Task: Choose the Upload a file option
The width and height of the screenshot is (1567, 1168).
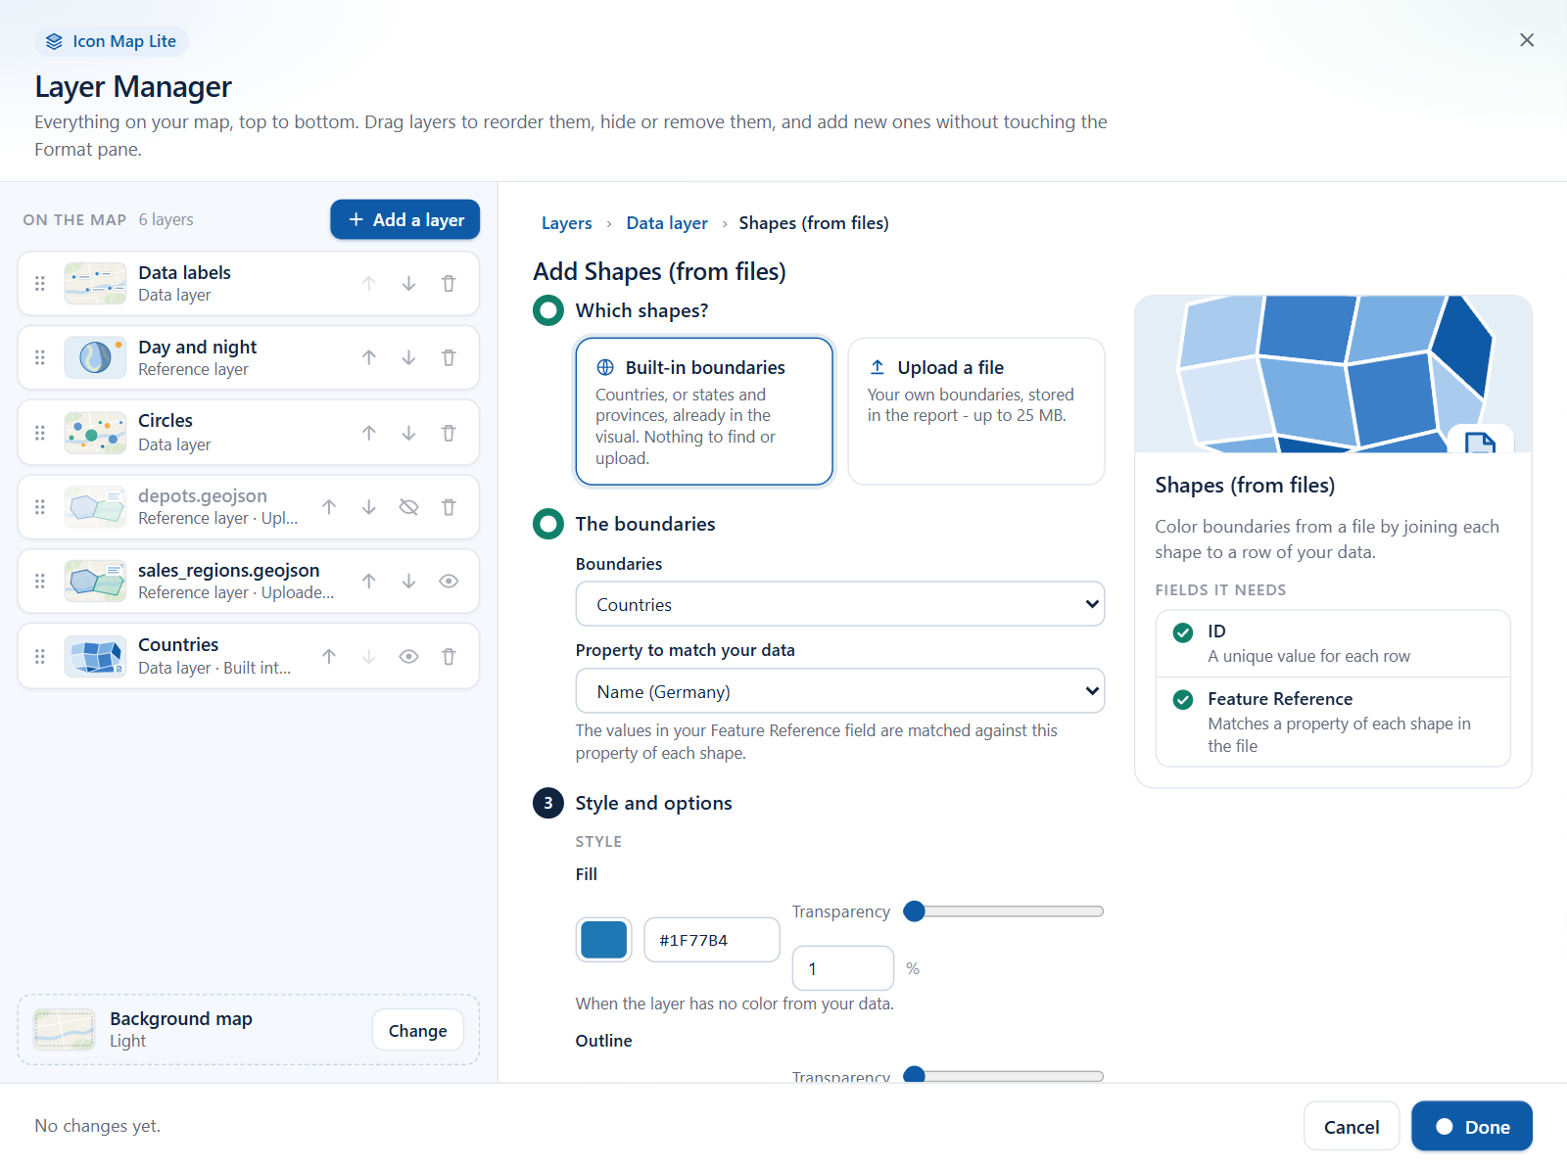Action: (976, 411)
